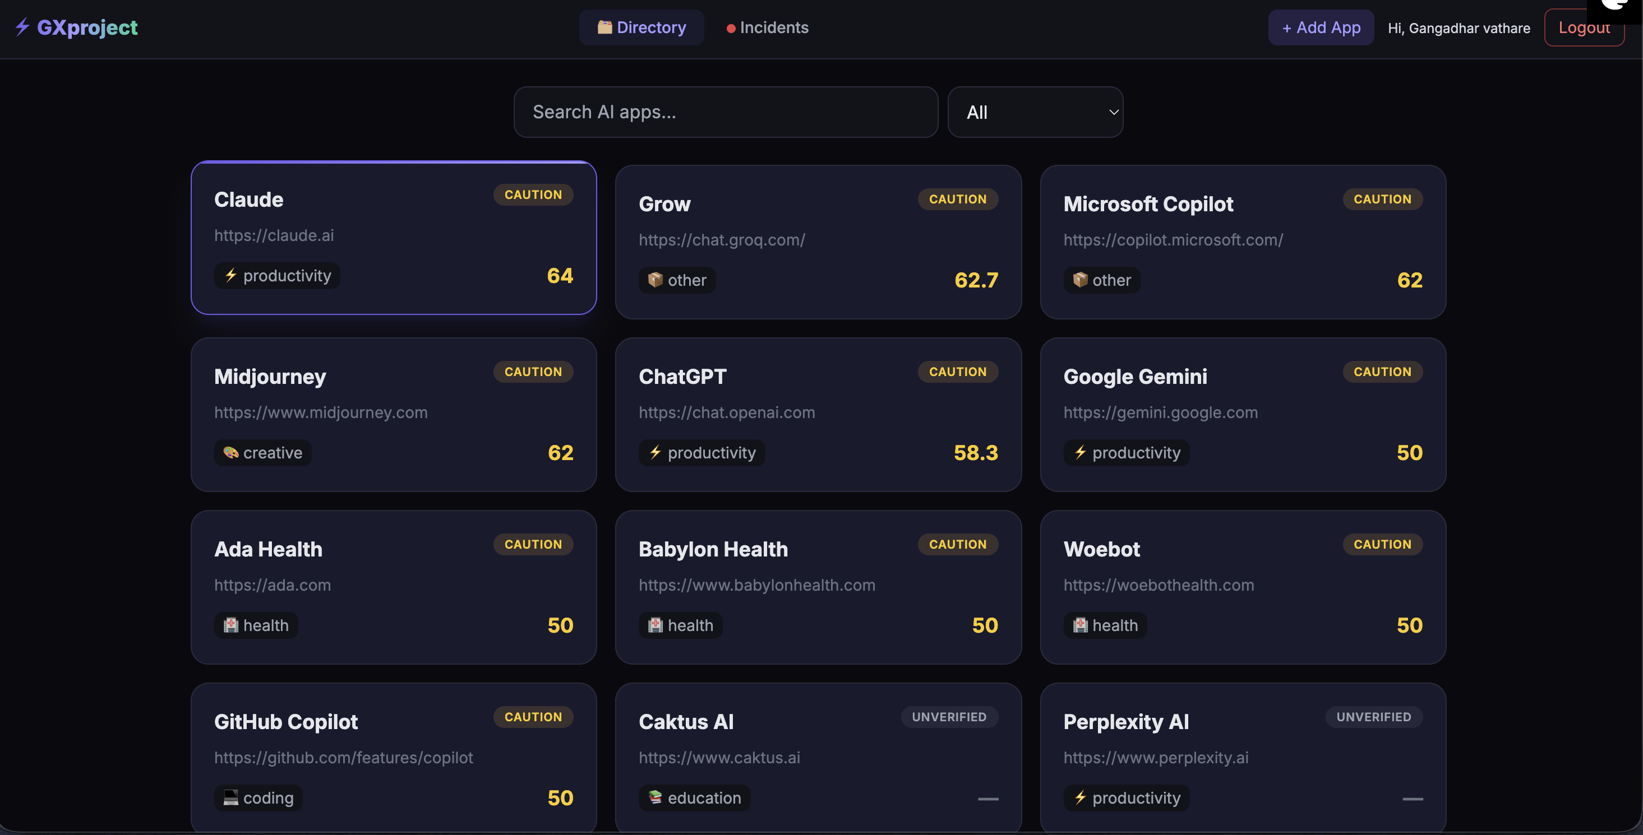This screenshot has height=835, width=1643.
Task: Click the https://copilot.microsoft.com/ URL text
Action: click(x=1173, y=240)
